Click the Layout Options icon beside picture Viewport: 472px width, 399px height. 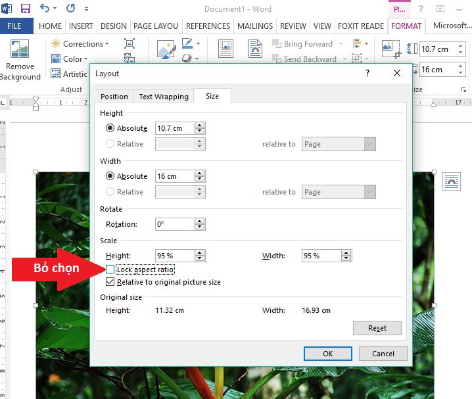[452, 181]
